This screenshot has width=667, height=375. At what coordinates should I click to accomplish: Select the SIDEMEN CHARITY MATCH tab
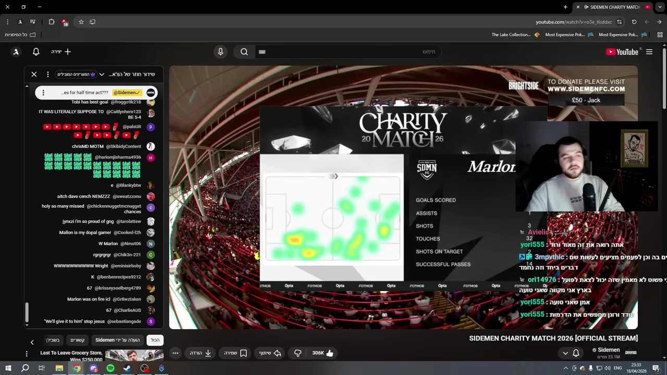point(612,7)
